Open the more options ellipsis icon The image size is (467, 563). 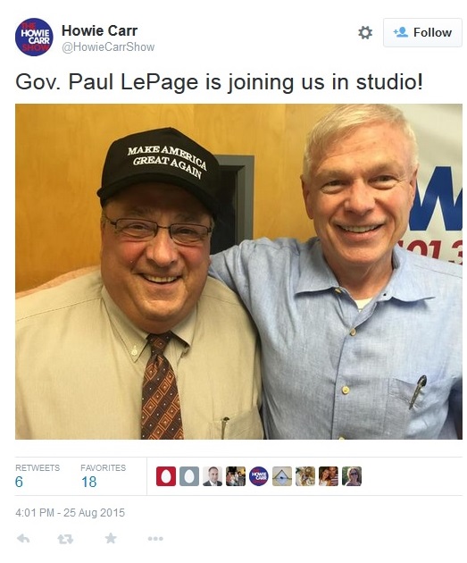click(x=155, y=539)
